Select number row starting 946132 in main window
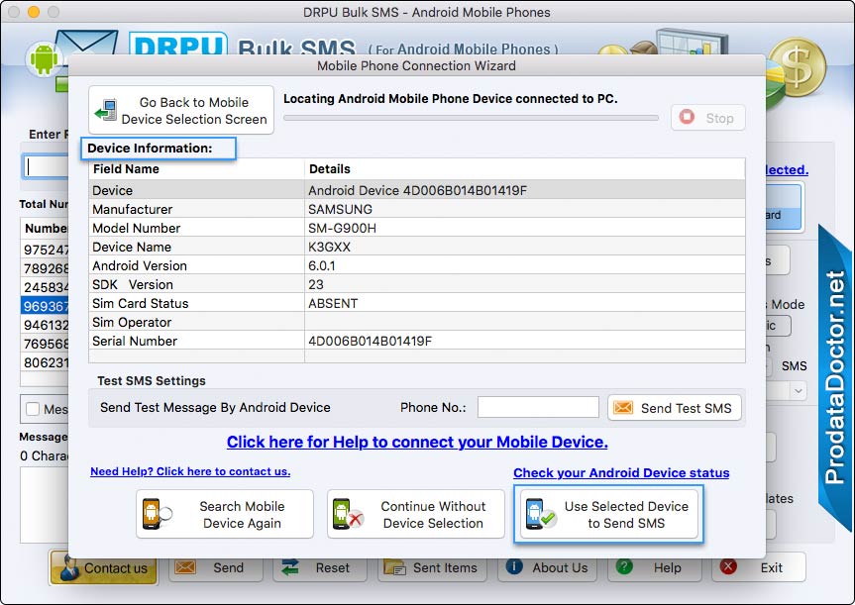The image size is (855, 605). [x=46, y=325]
